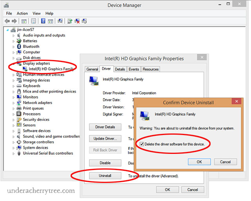Select the Disk drives tree item
Image resolution: width=251 pixels, height=201 pixels.
[x=32, y=58]
